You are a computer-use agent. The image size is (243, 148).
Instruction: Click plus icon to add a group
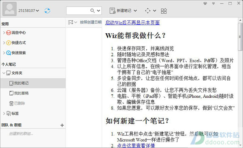pos(62,125)
